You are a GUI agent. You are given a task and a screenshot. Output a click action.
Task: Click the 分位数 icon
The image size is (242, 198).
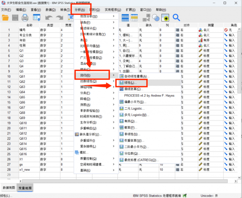pos(122,153)
